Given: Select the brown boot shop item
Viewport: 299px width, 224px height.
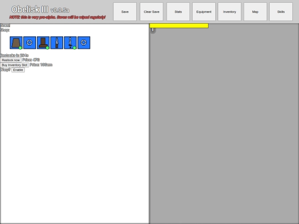Looking at the screenshot, I should (x=43, y=43).
